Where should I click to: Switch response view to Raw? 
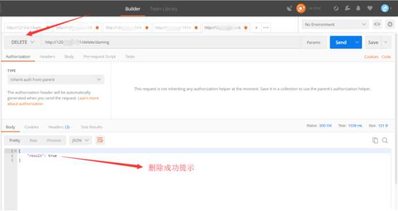click(x=33, y=140)
